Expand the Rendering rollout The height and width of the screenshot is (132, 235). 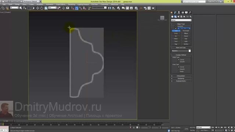click(181, 78)
